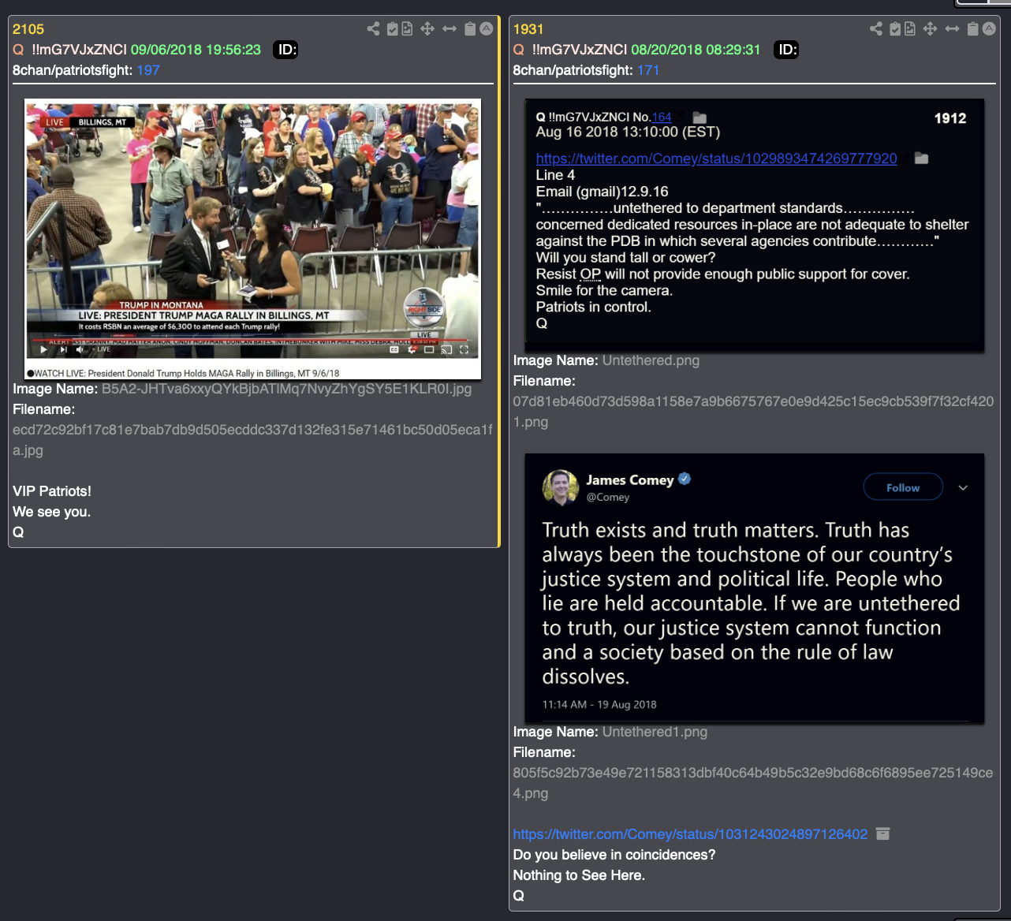Click four-way move icon on post 1931
The height and width of the screenshot is (921, 1011).
click(x=930, y=29)
